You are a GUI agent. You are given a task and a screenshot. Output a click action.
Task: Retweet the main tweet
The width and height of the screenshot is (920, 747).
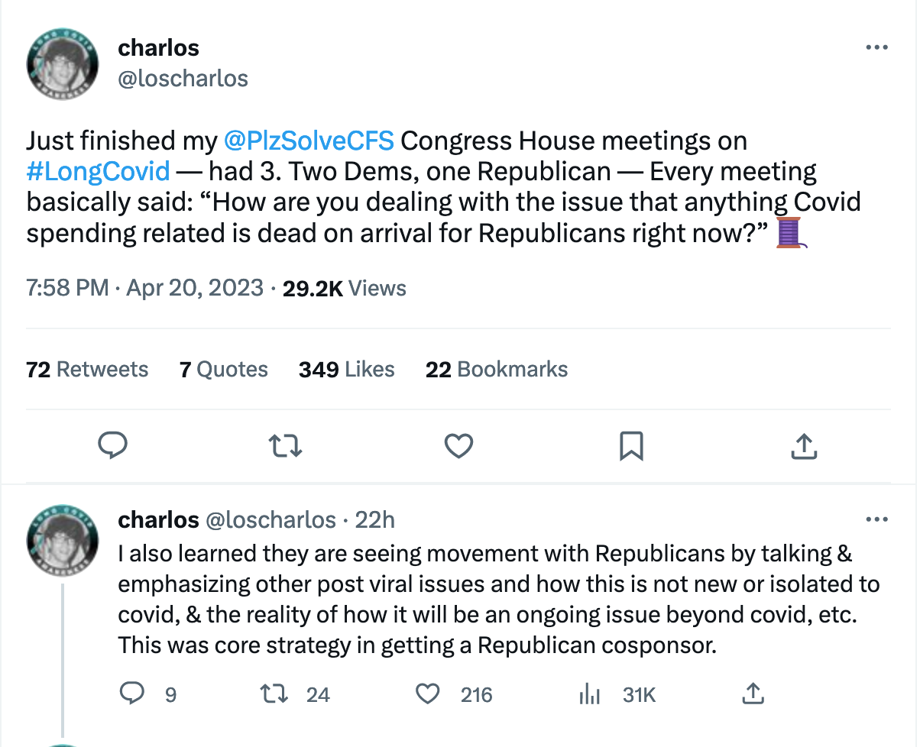[x=287, y=445]
